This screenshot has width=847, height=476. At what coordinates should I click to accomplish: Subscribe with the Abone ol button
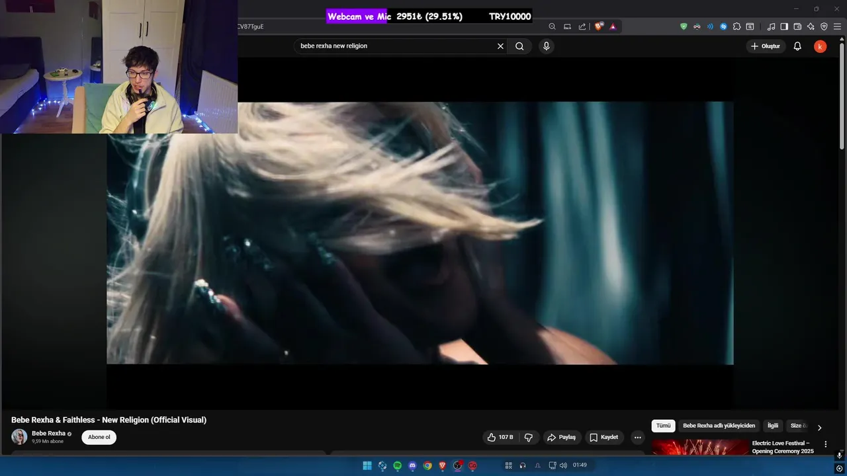pos(99,437)
